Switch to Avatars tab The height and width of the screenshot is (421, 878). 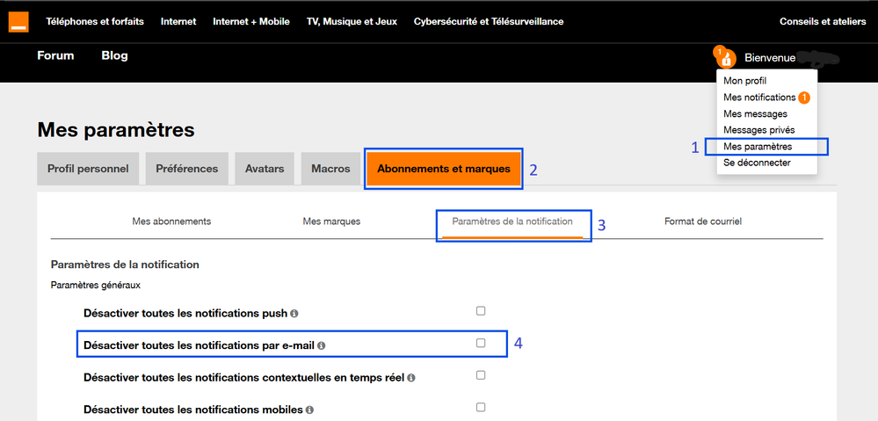coord(265,169)
